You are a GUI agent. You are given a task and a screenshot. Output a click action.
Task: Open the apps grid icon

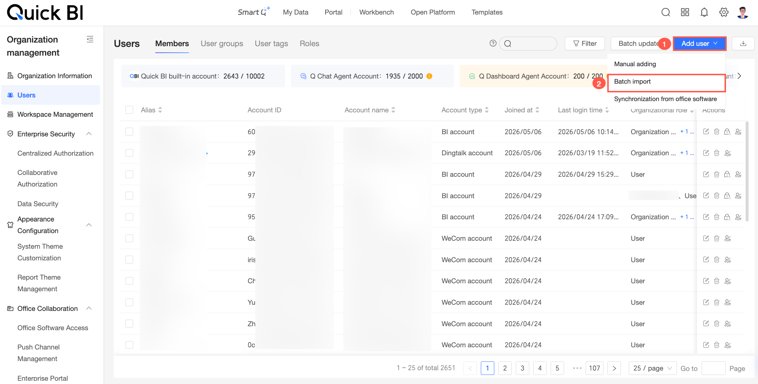685,12
